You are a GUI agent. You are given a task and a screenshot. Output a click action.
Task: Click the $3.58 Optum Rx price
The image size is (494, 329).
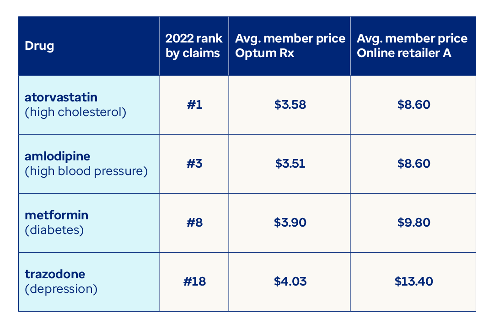pyautogui.click(x=290, y=105)
